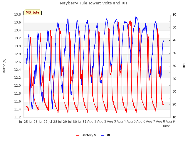Click the Aug 1 date tick label
Screen dimensions: 188x141
[92, 121]
